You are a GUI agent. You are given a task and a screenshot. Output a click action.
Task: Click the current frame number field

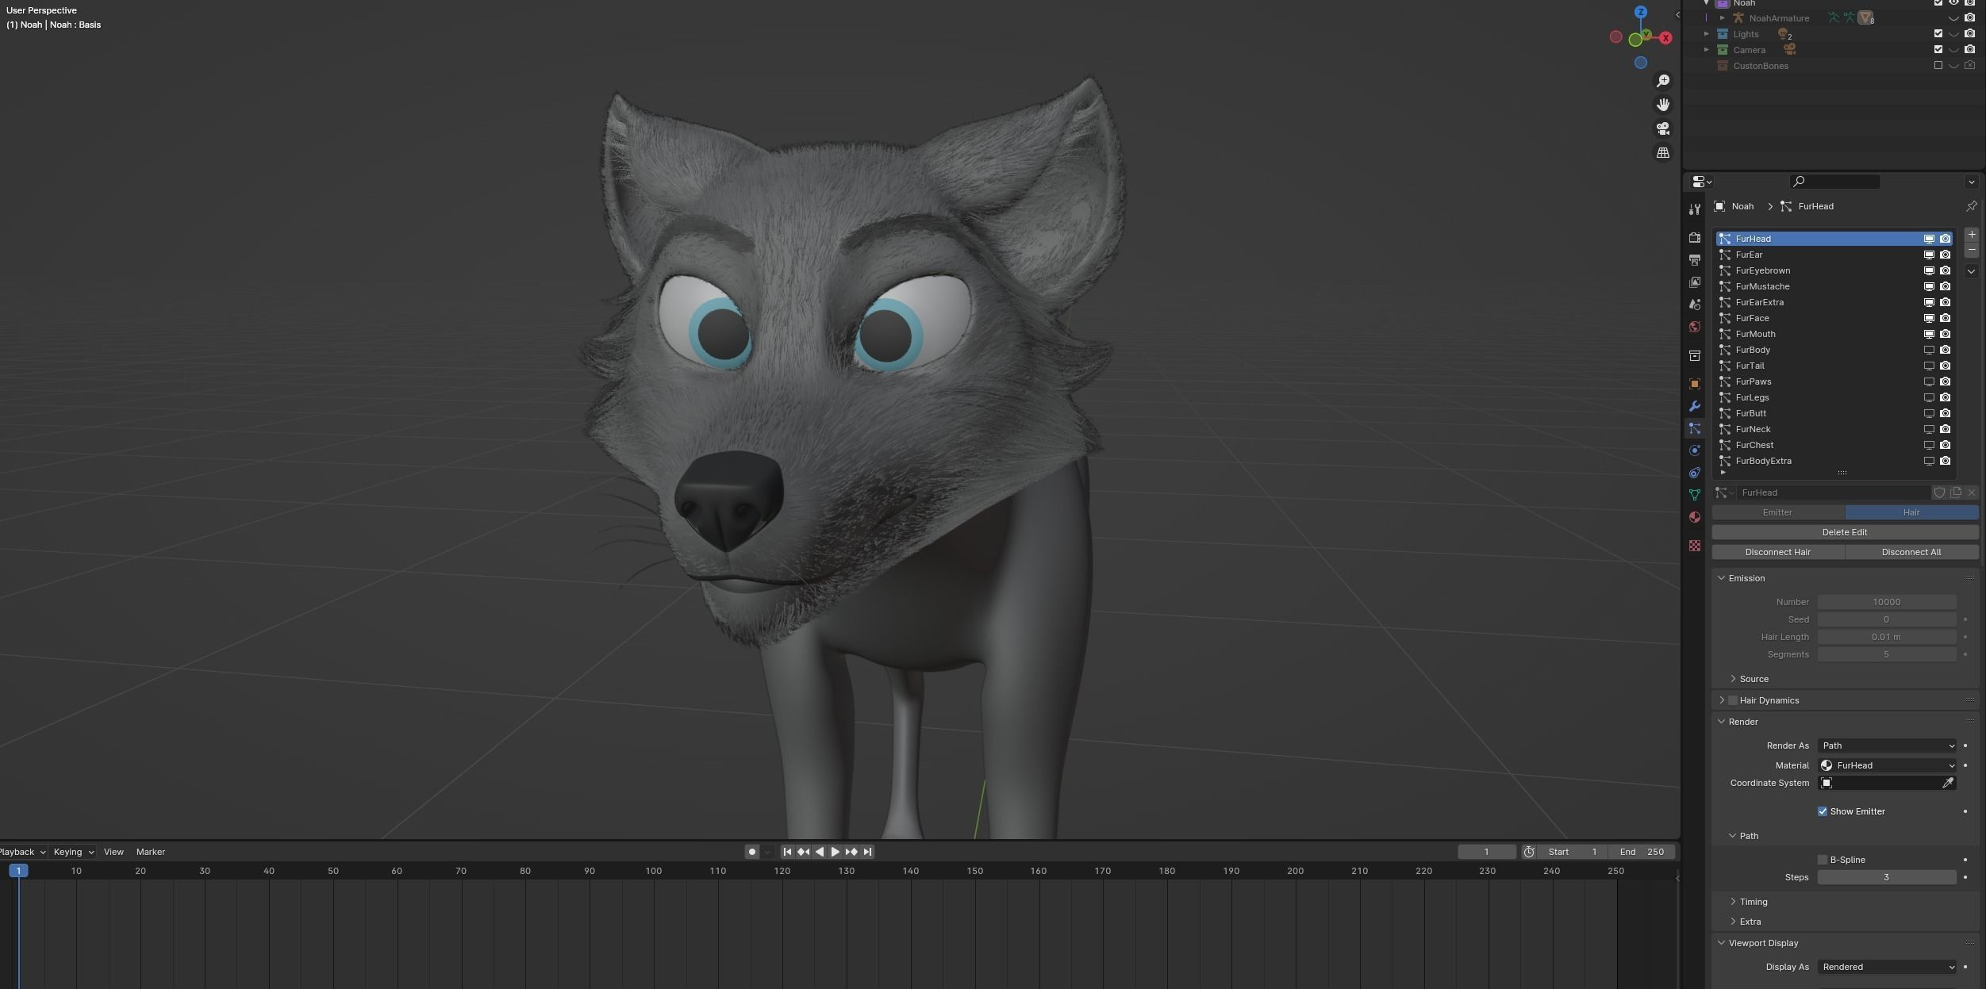click(x=1486, y=852)
